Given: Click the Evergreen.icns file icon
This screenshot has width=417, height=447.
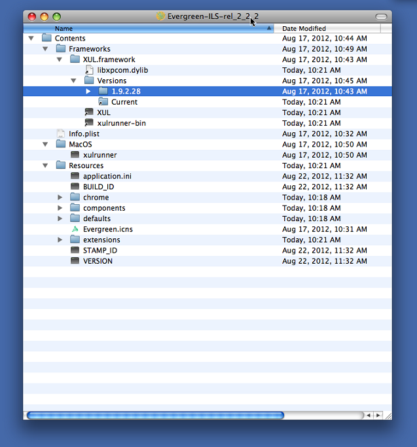Looking at the screenshot, I should (x=75, y=229).
